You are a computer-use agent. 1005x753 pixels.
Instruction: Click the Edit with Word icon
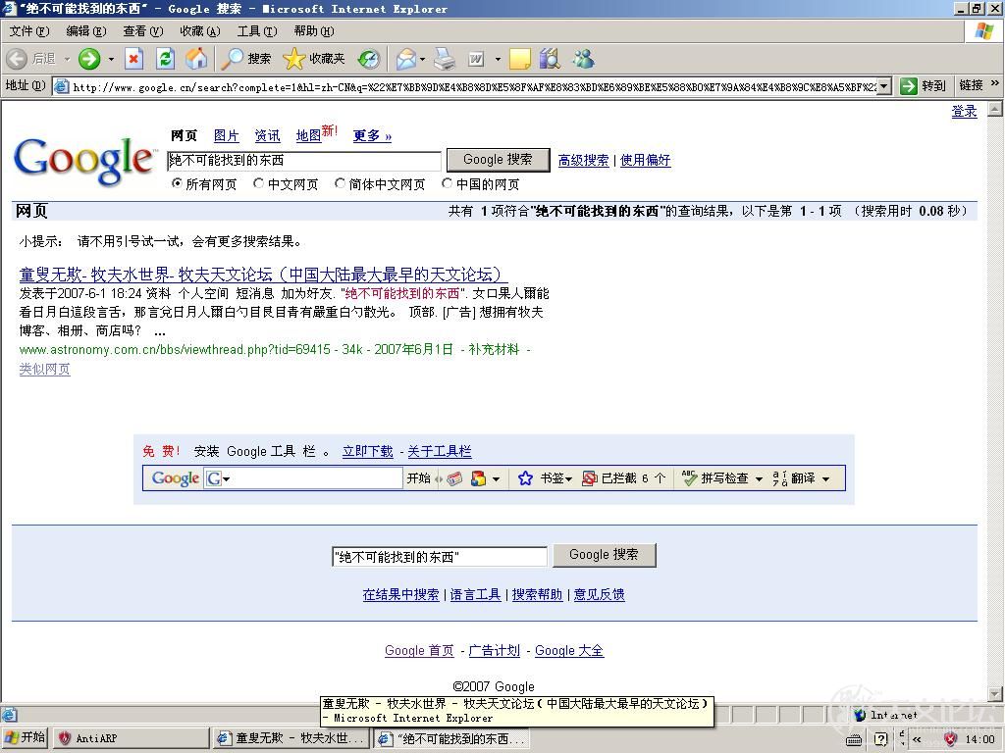pos(476,59)
